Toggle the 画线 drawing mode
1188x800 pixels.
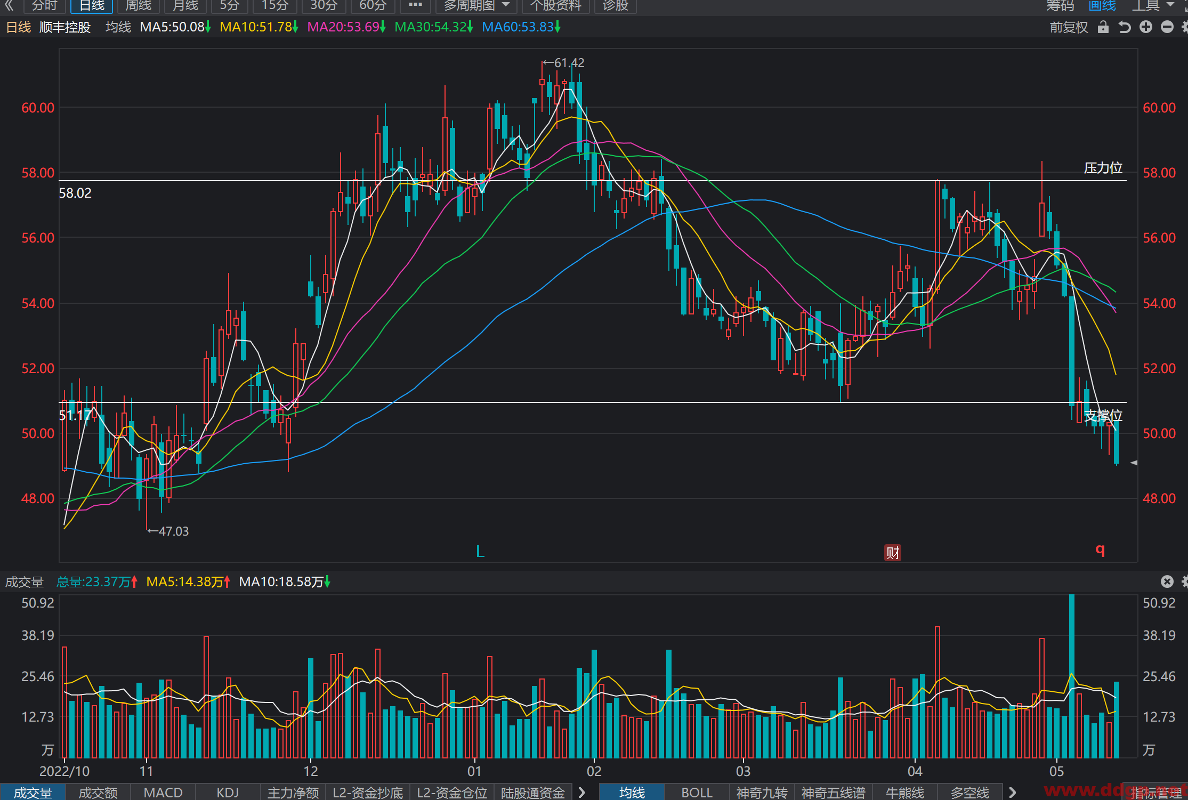coord(1102,6)
